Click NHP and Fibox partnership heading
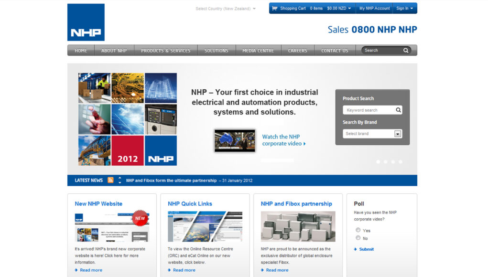 [x=296, y=204]
